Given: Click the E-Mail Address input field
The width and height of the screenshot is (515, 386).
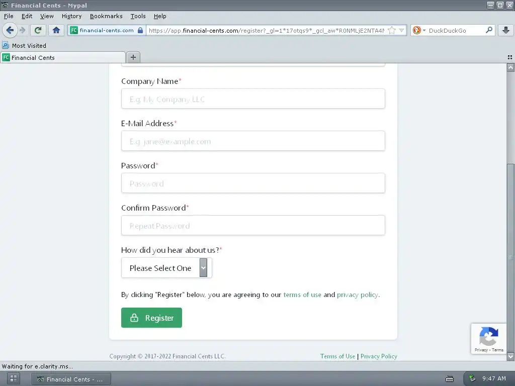Looking at the screenshot, I should (253, 141).
